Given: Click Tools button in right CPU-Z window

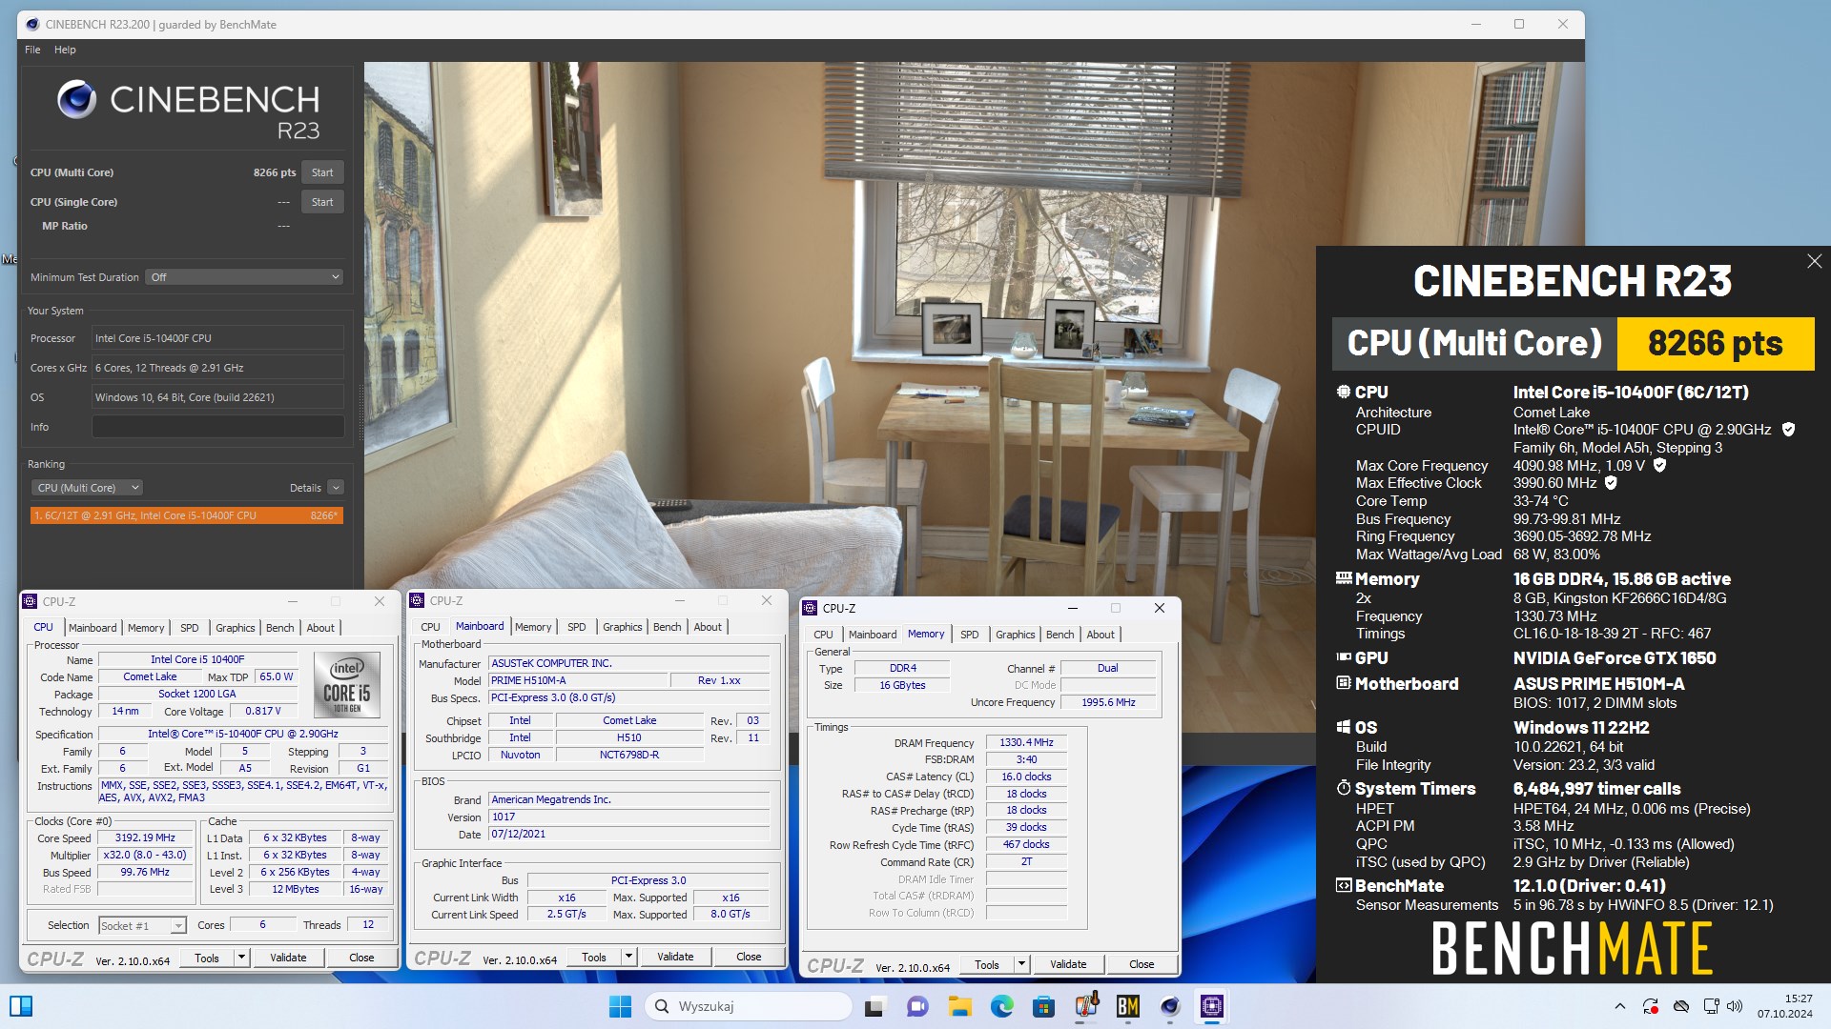Looking at the screenshot, I should click(987, 964).
